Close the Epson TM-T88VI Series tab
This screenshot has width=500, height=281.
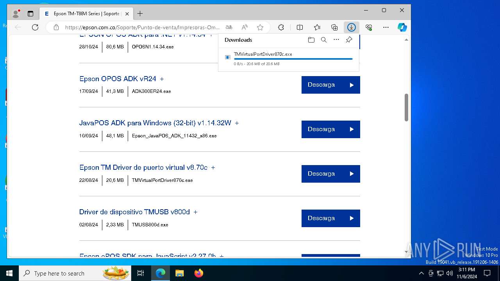pos(127,14)
